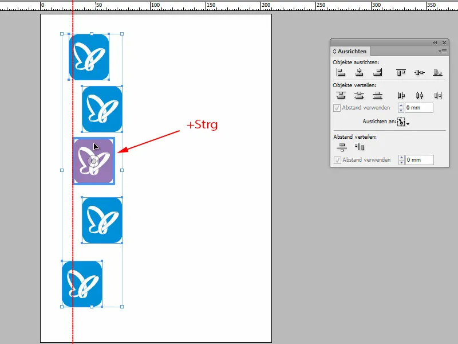Screen dimensions: 458x344
Task: Cycle panel view via arrows beside Ausrichten
Action: pyautogui.click(x=335, y=51)
